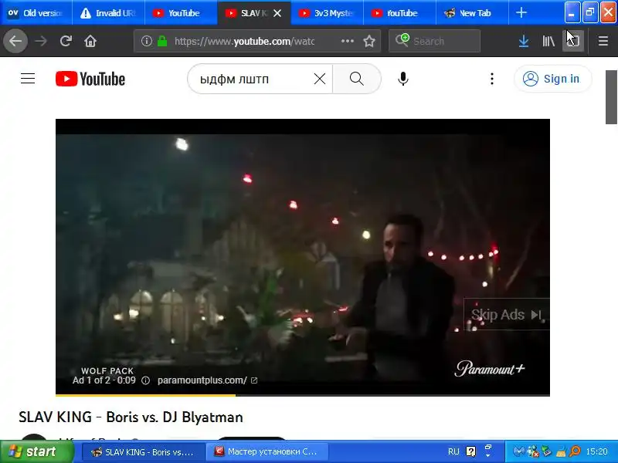The height and width of the screenshot is (463, 618).
Task: Switch to the Old version tab
Action: tap(36, 13)
